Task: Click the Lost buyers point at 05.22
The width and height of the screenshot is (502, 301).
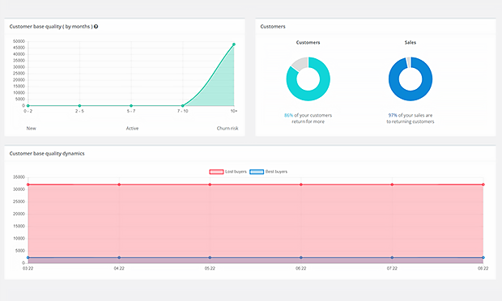Action: pos(210,184)
